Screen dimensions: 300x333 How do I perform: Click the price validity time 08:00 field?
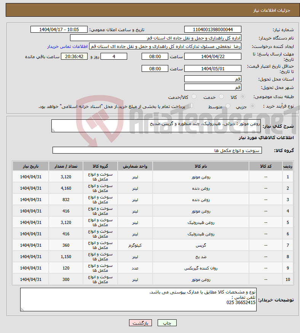tap(155, 68)
